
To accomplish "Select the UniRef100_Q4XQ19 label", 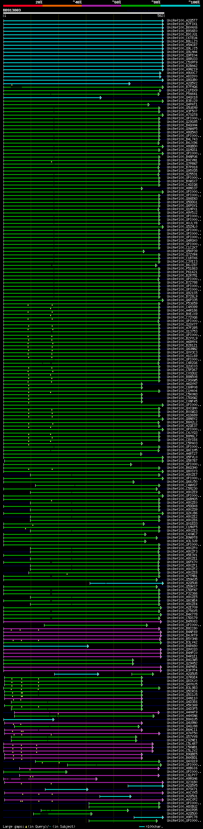I will coord(182,761).
